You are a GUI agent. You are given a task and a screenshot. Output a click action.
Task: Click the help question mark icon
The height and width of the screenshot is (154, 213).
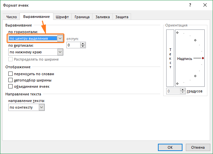[x=190, y=5]
